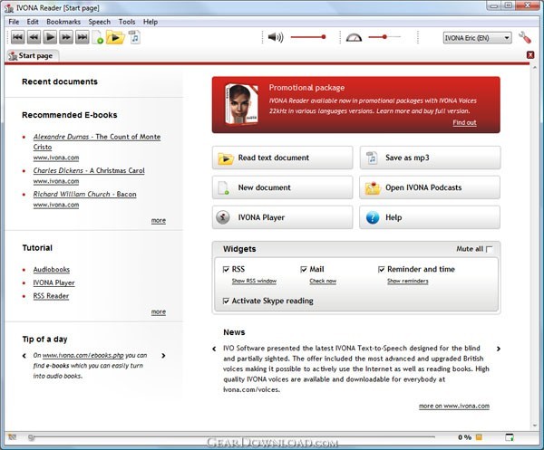Show next tip of a day

click(x=163, y=356)
